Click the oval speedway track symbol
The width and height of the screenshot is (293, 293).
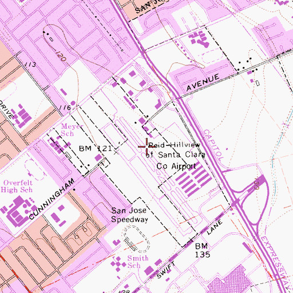click(x=137, y=239)
